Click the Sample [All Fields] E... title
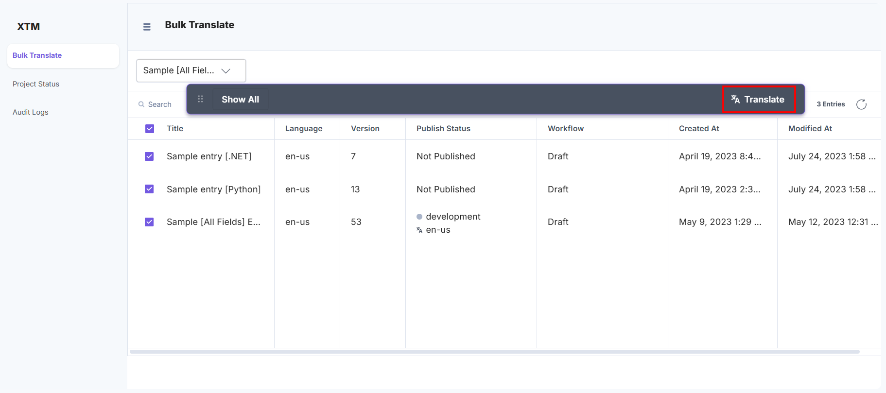The width and height of the screenshot is (886, 393). coord(213,222)
